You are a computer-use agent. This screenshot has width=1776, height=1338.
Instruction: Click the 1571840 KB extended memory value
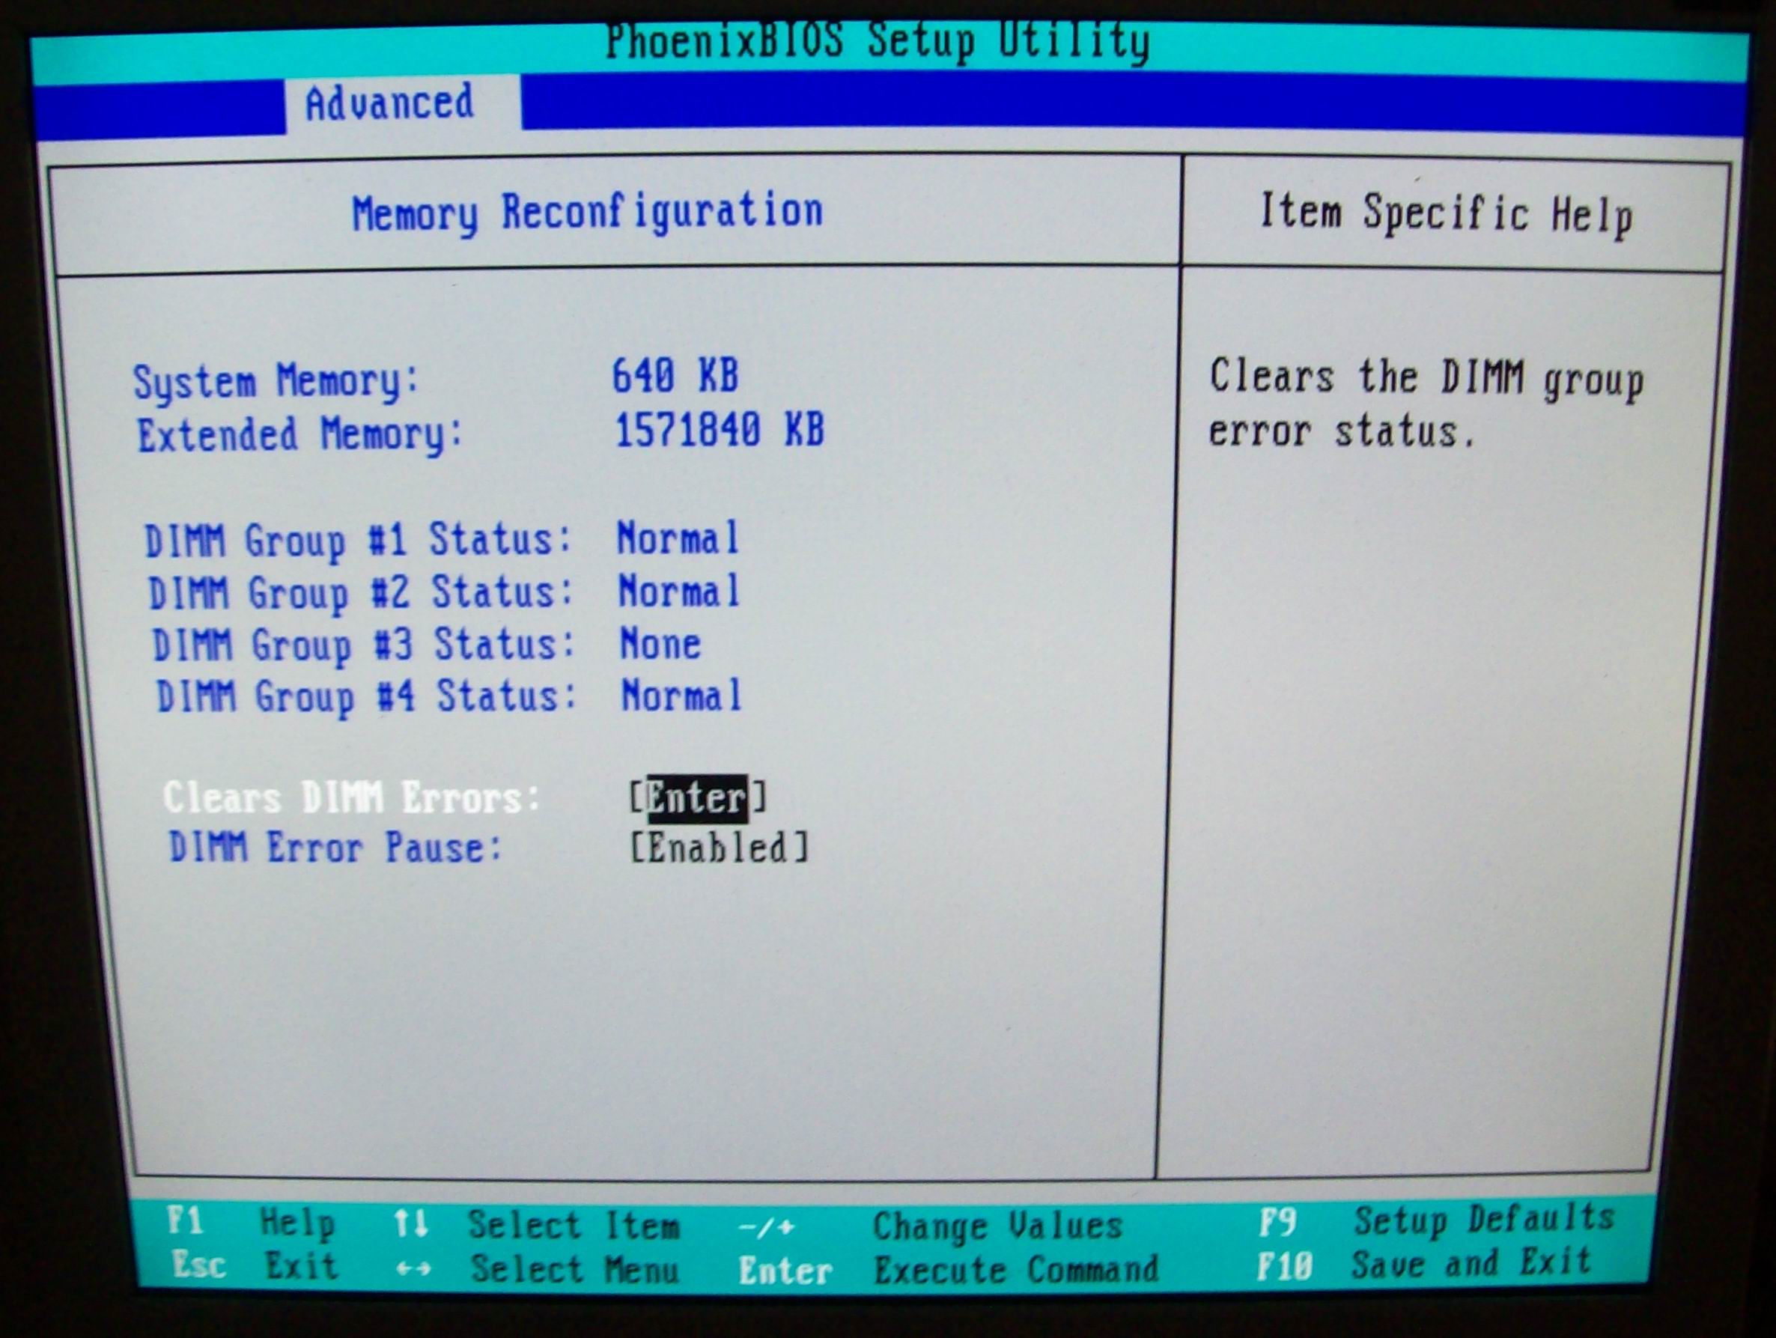pos(720,431)
